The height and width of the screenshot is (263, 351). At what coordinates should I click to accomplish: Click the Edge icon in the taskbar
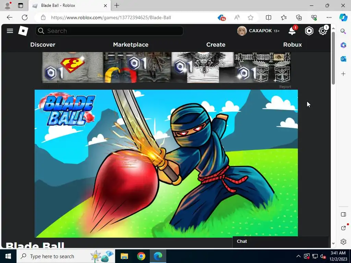pyautogui.click(x=158, y=256)
